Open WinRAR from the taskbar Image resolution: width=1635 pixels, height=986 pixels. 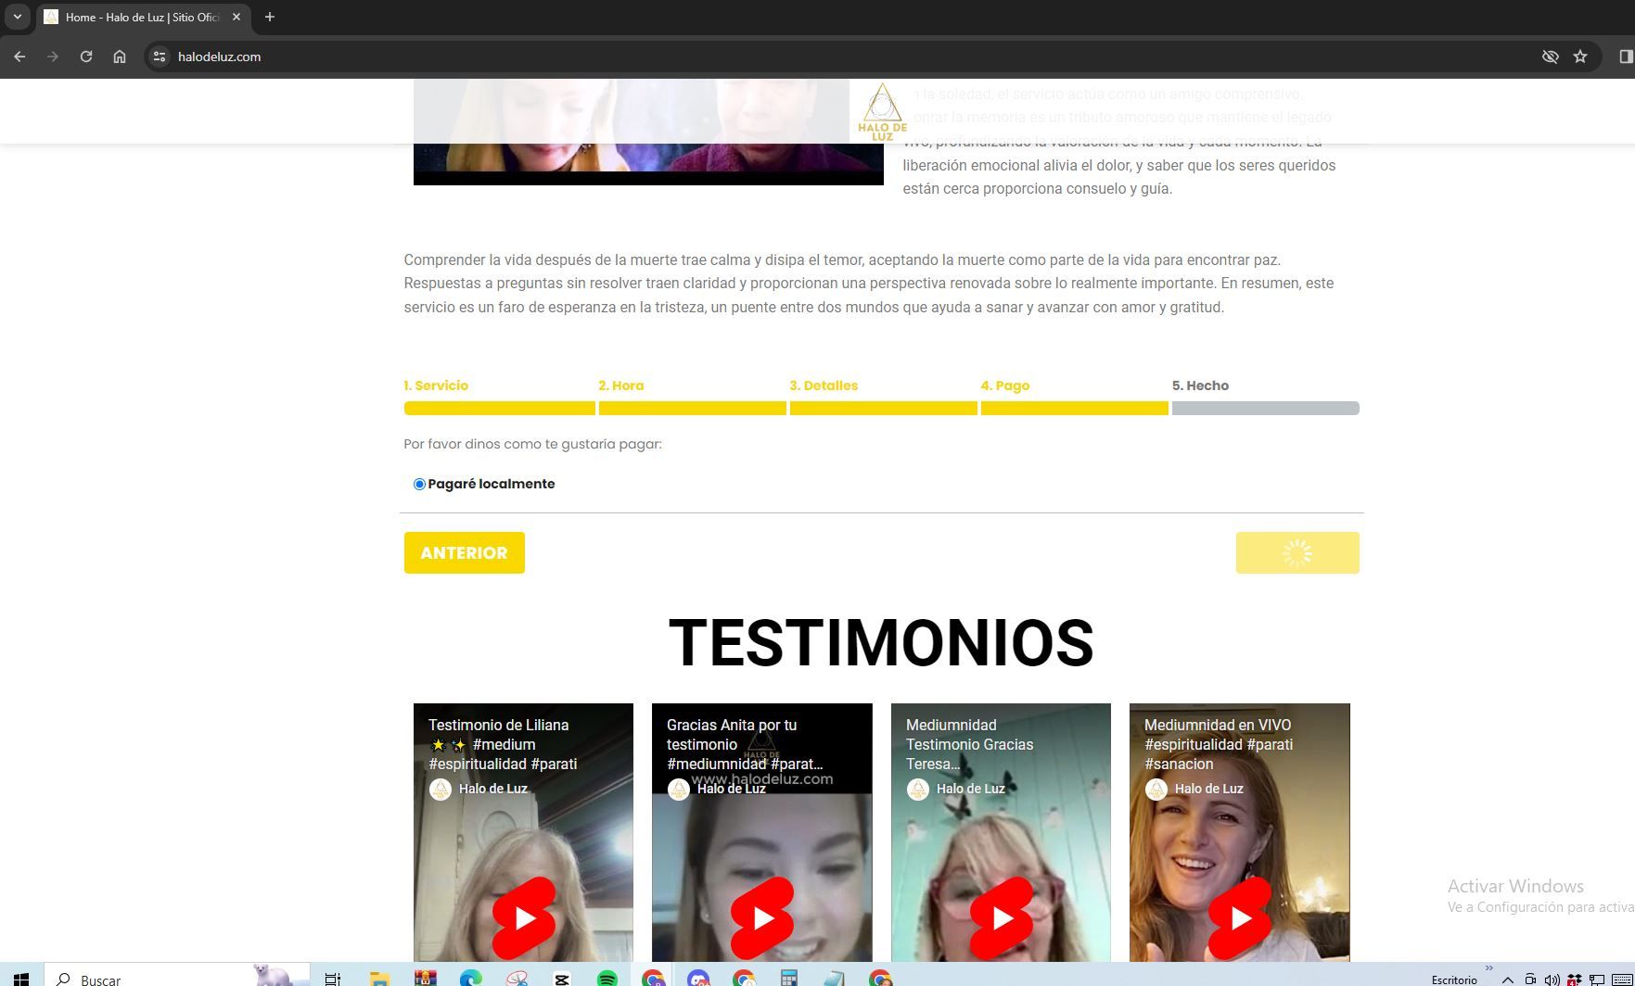(425, 979)
